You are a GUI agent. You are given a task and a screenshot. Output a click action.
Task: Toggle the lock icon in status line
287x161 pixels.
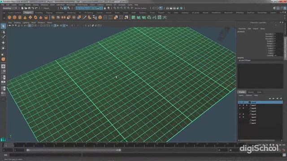pyautogui.click(x=105, y=8)
